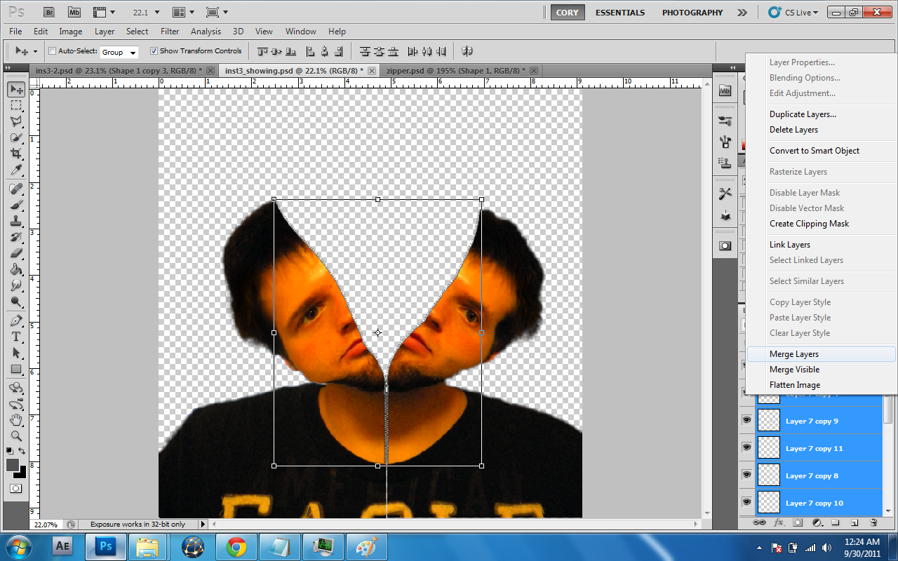898x561 pixels.
Task: Uncheck Show Transform Controls
Action: click(154, 51)
